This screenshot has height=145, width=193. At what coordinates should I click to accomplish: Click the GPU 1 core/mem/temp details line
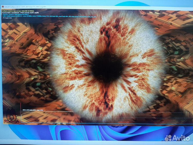[49, 16]
